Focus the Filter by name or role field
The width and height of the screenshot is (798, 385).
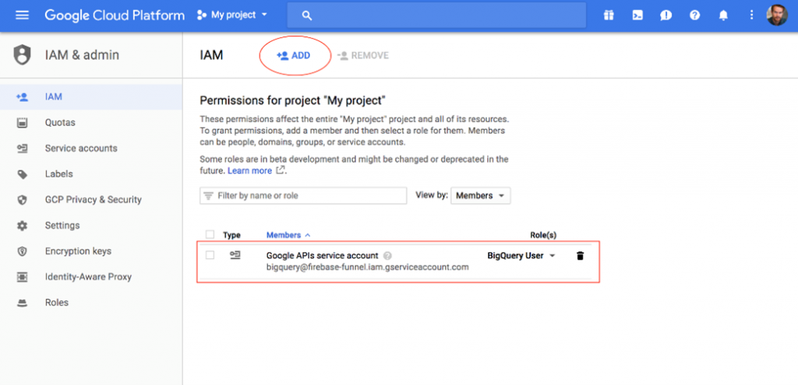tap(304, 196)
